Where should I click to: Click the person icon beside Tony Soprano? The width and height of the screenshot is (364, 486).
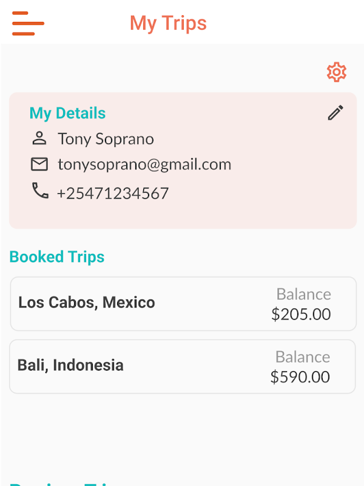click(39, 139)
